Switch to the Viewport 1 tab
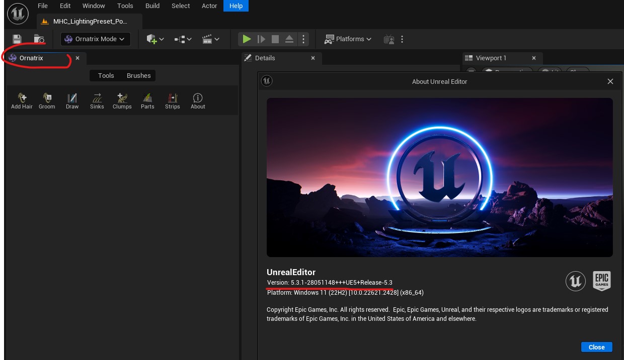624x360 pixels. pos(491,58)
